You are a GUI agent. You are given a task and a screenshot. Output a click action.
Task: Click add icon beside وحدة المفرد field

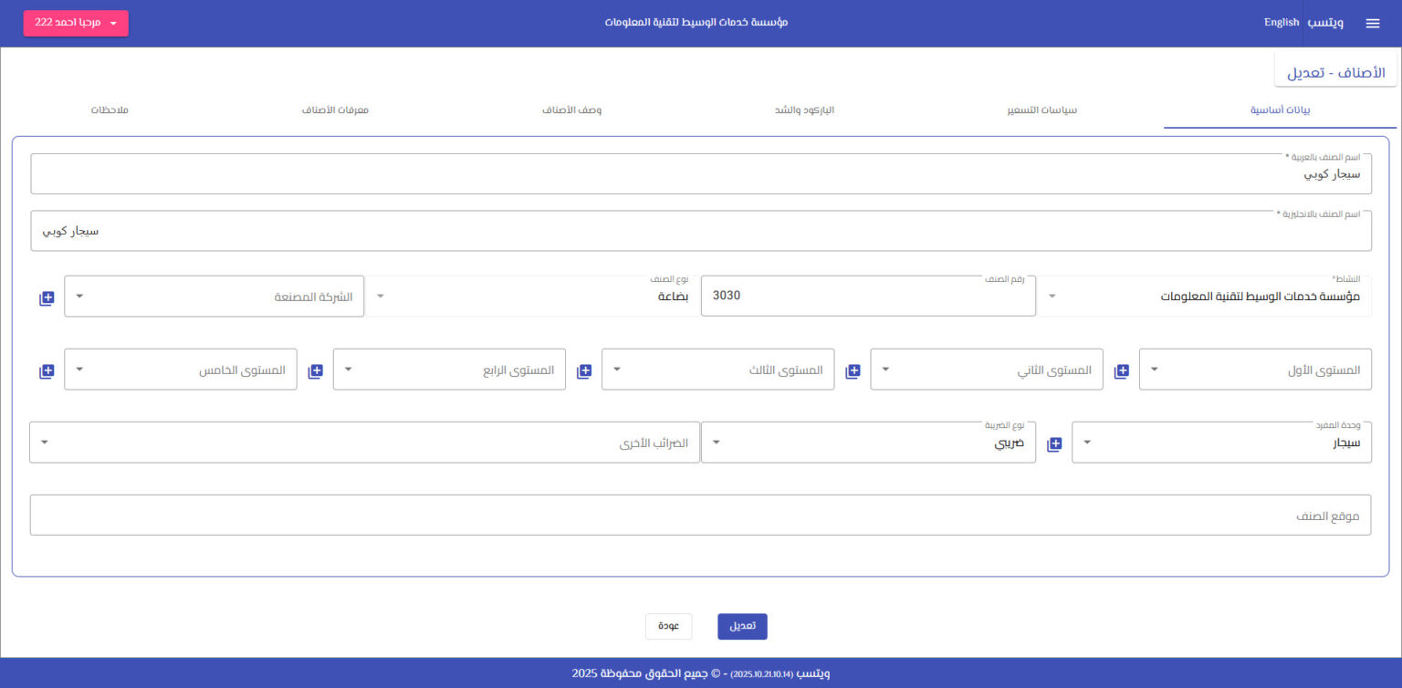1054,444
